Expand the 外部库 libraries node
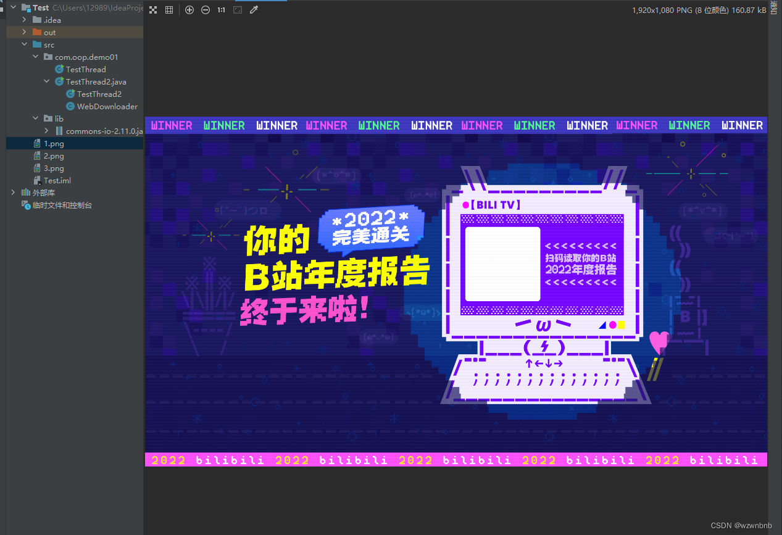Screen dimensions: 782x535 click(13, 193)
